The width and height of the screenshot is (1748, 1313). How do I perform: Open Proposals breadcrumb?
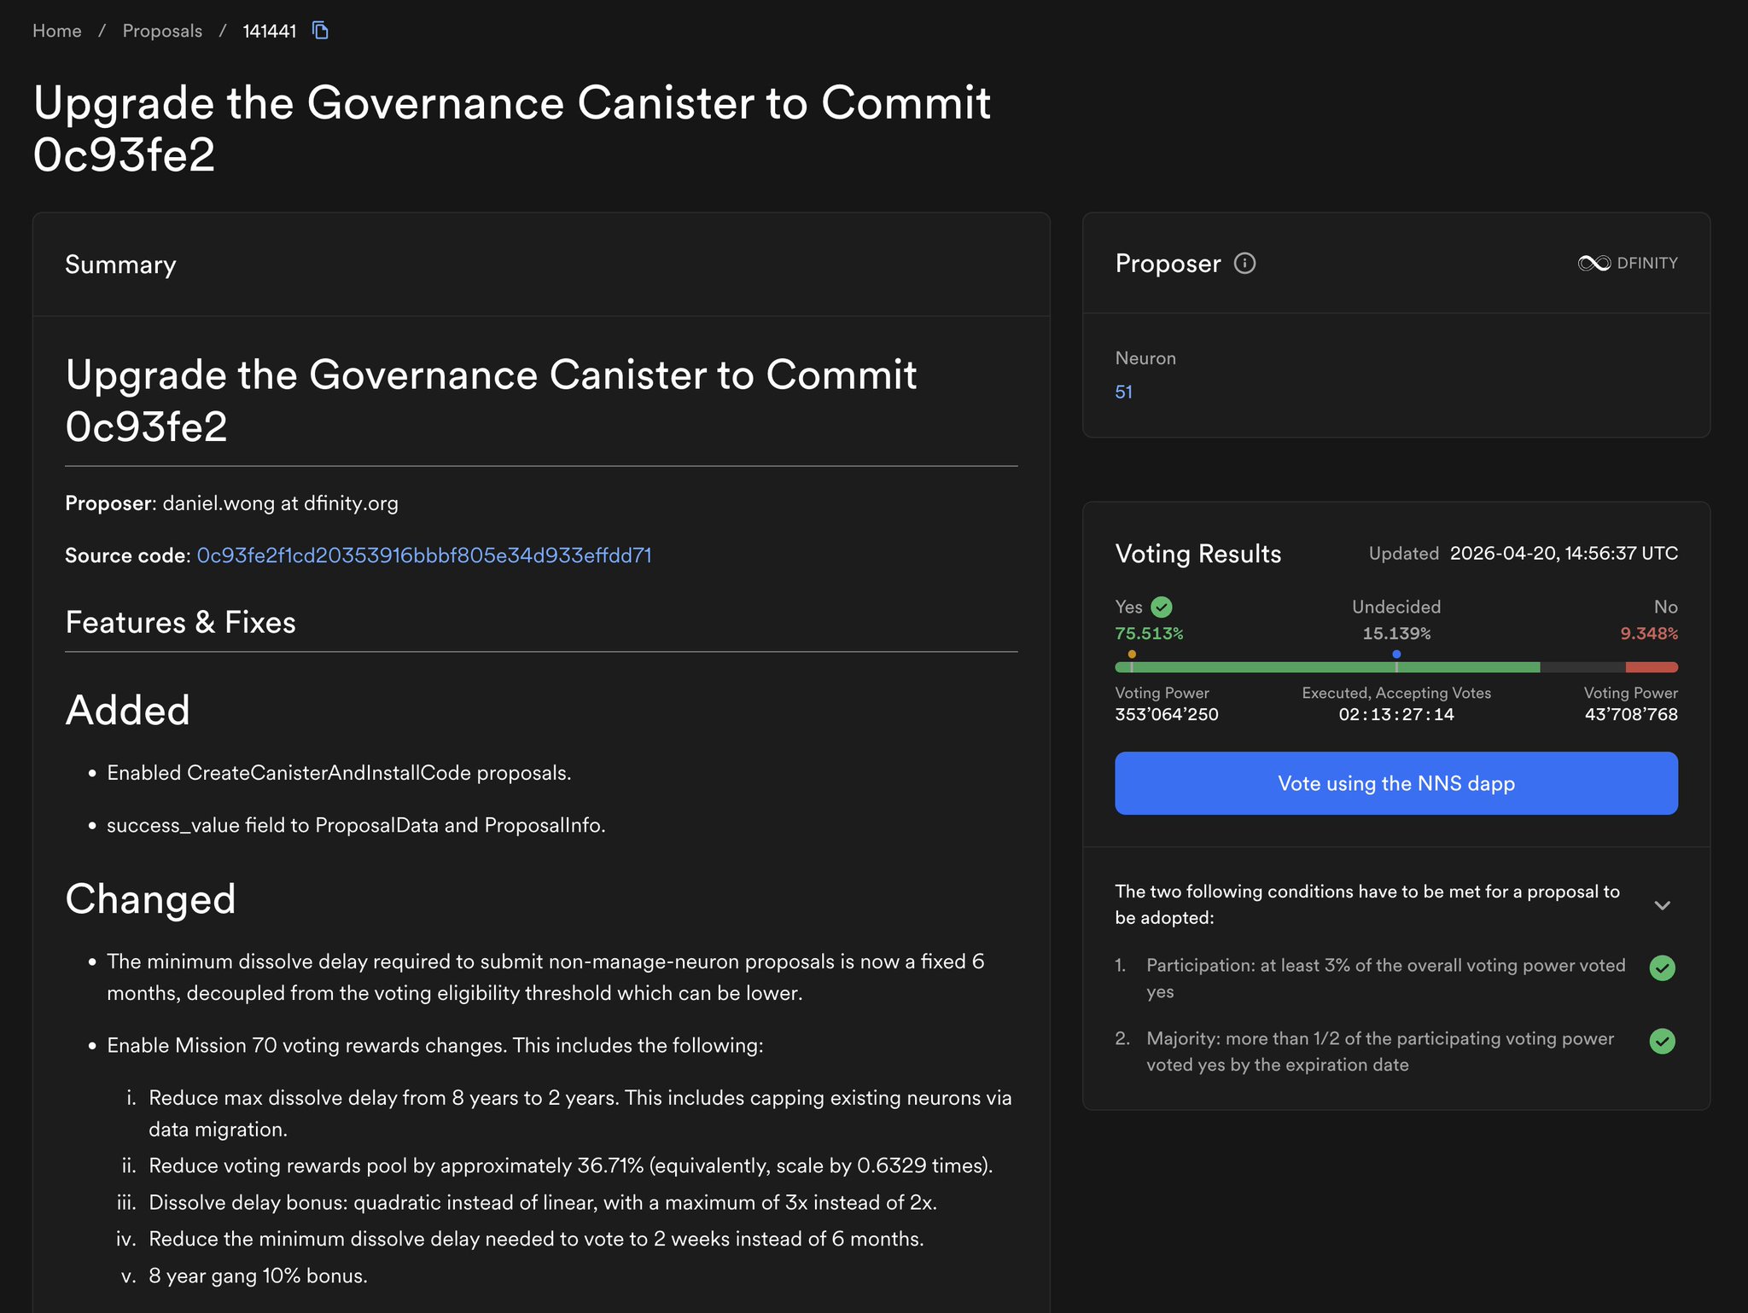pyautogui.click(x=162, y=31)
